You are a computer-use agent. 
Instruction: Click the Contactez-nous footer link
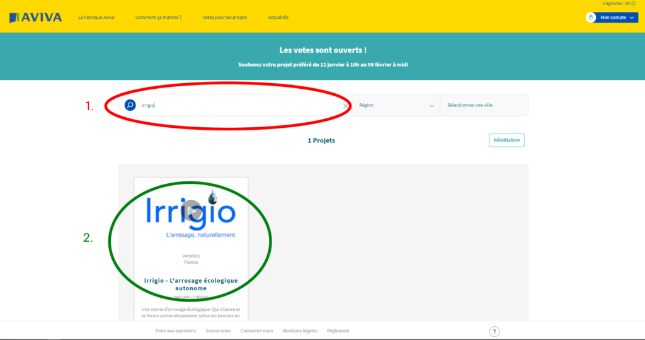click(257, 331)
